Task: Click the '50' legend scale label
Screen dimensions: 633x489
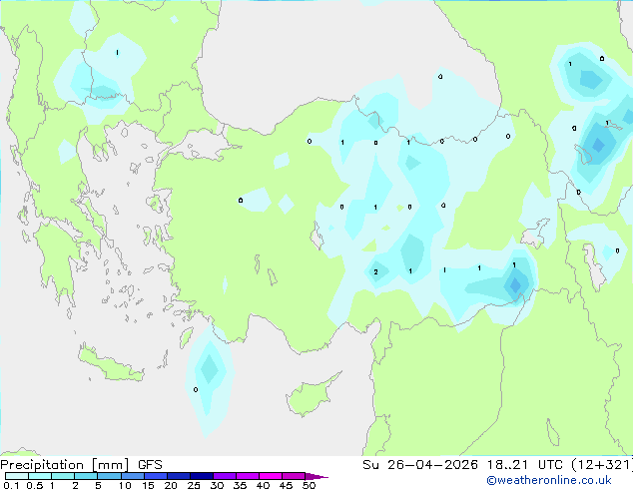Action: point(310,485)
